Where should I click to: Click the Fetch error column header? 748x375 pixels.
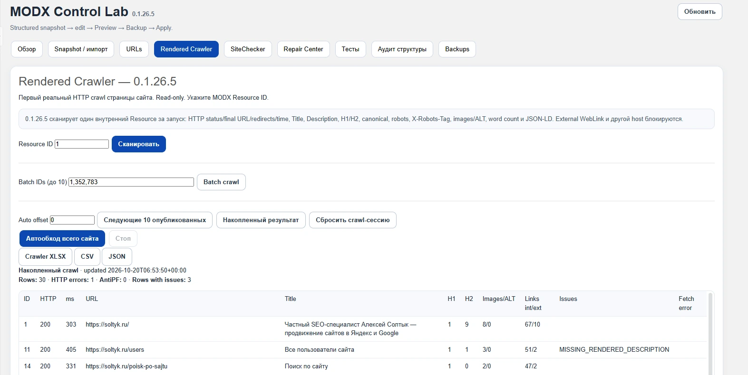[x=686, y=303]
